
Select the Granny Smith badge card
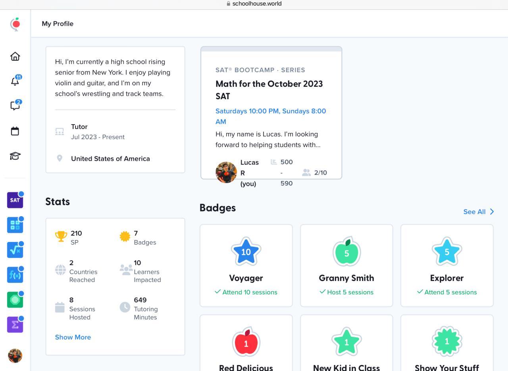[x=346, y=265]
